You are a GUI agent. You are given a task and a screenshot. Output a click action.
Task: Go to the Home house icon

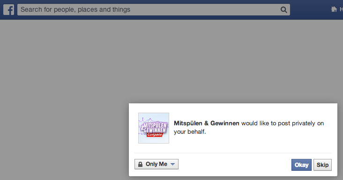point(334,9)
